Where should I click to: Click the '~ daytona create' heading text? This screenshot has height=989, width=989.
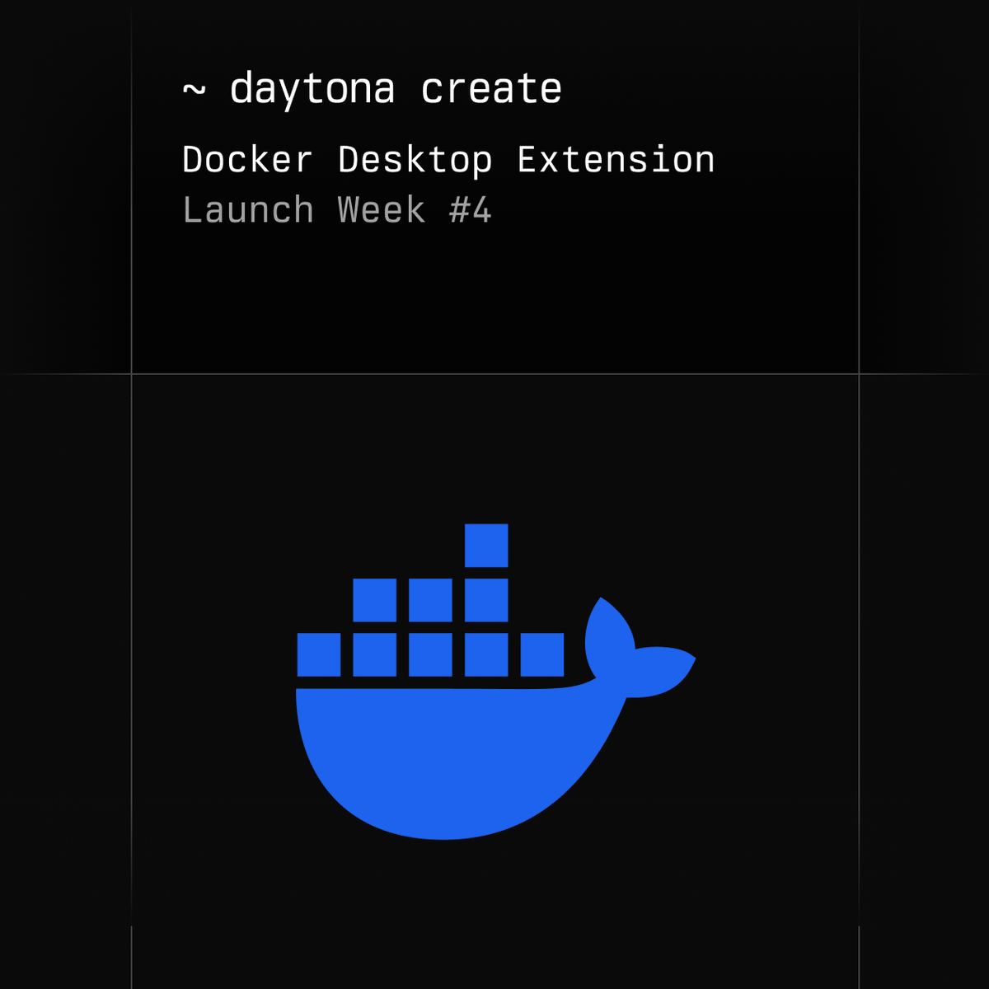pos(372,89)
